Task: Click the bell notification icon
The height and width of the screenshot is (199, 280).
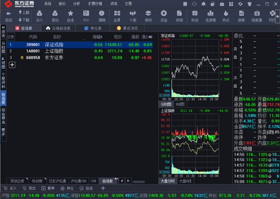Action: click(x=203, y=4)
